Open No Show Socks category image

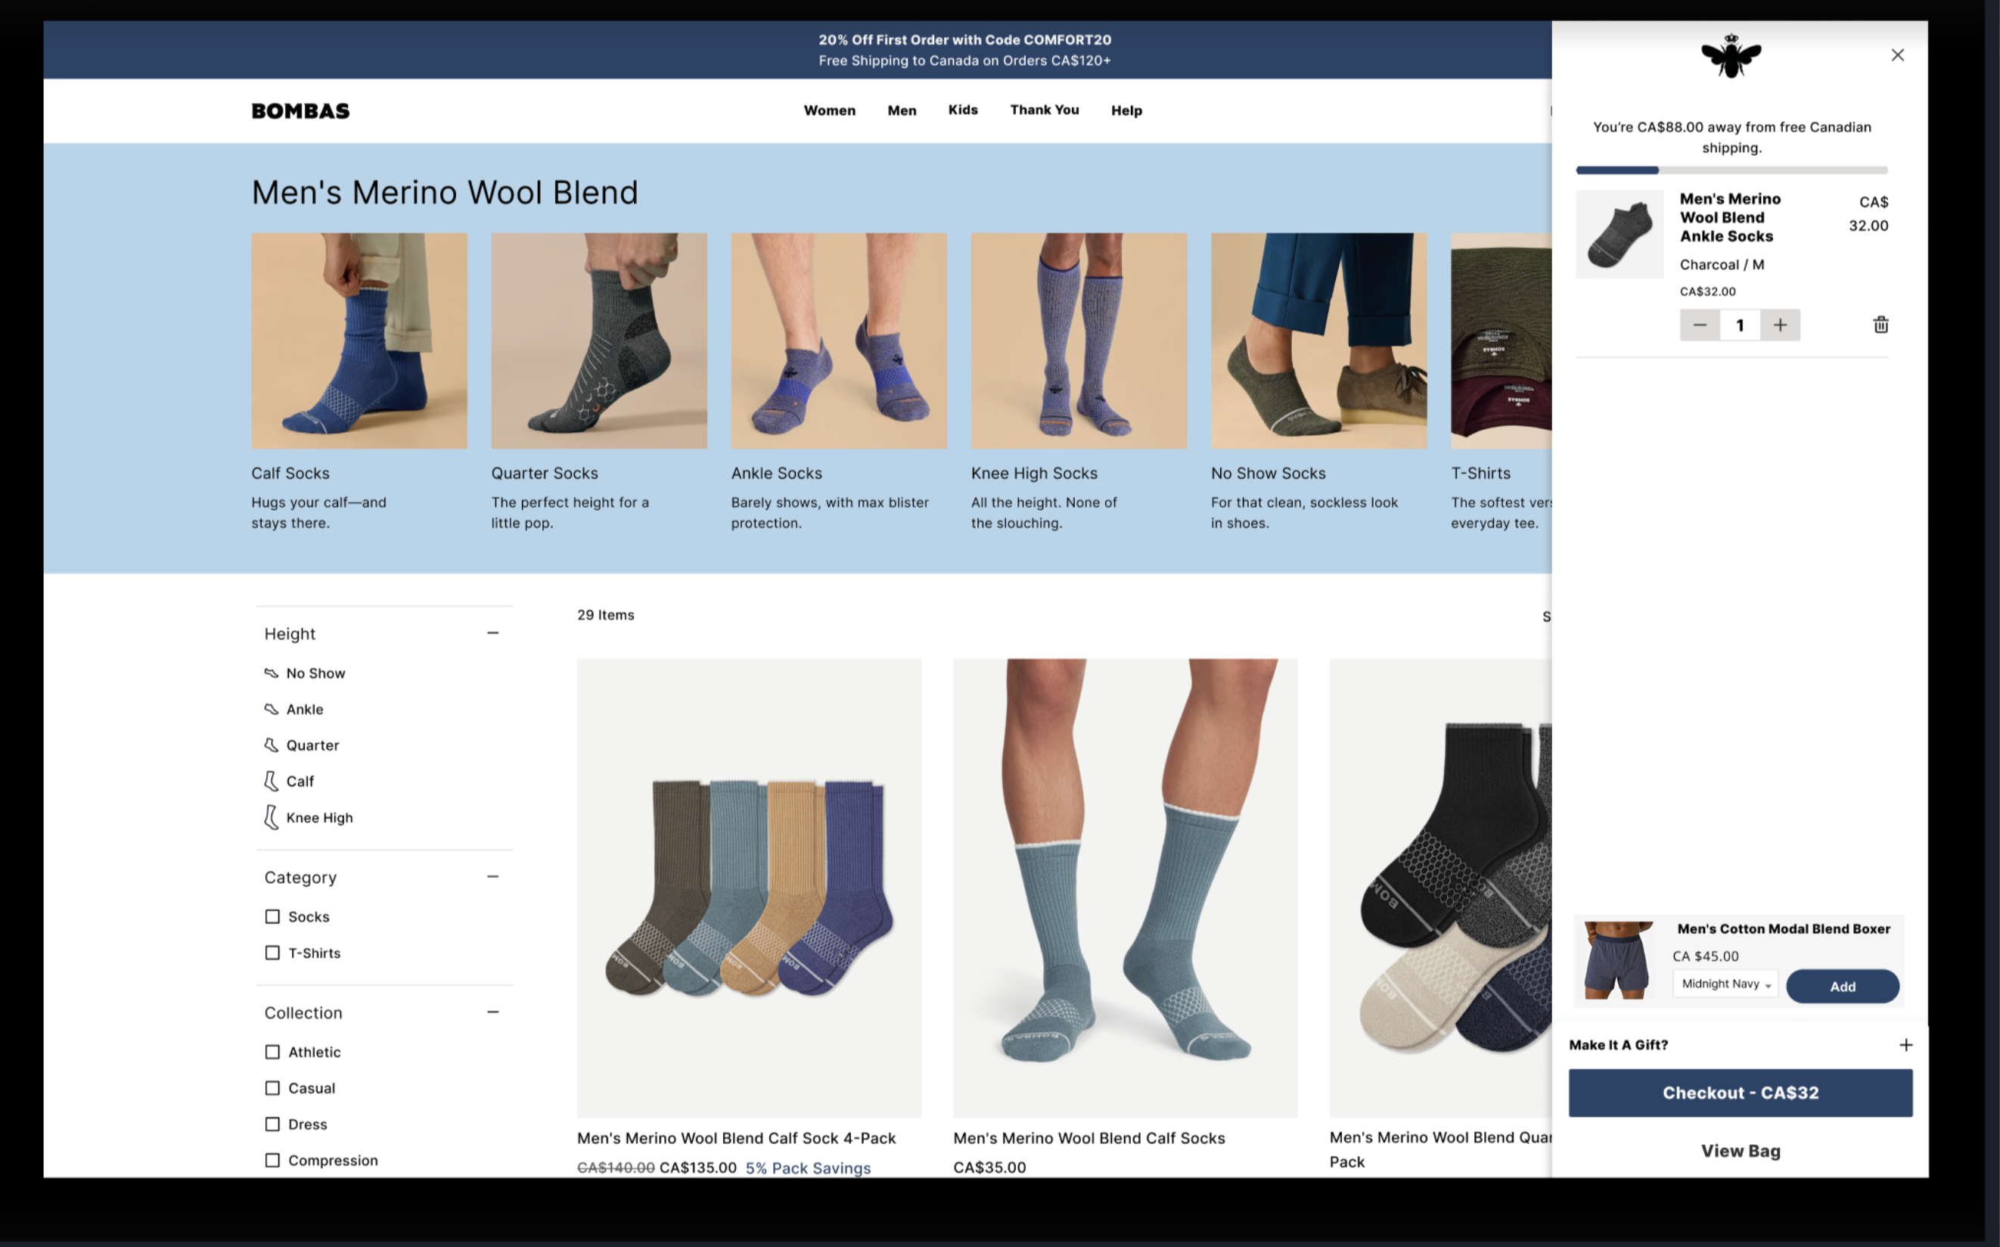click(x=1319, y=341)
